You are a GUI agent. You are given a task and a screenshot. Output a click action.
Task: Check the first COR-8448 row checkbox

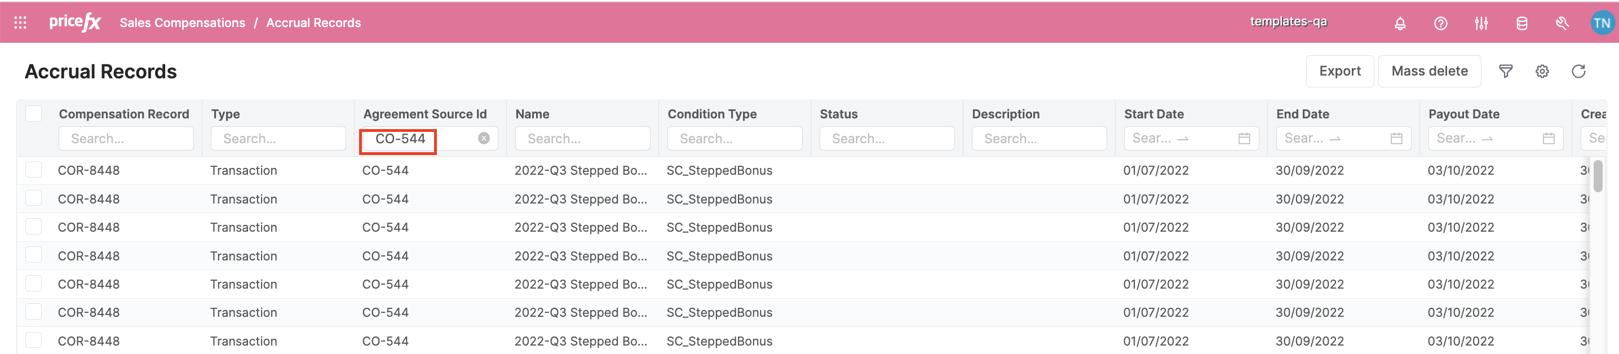tap(33, 170)
